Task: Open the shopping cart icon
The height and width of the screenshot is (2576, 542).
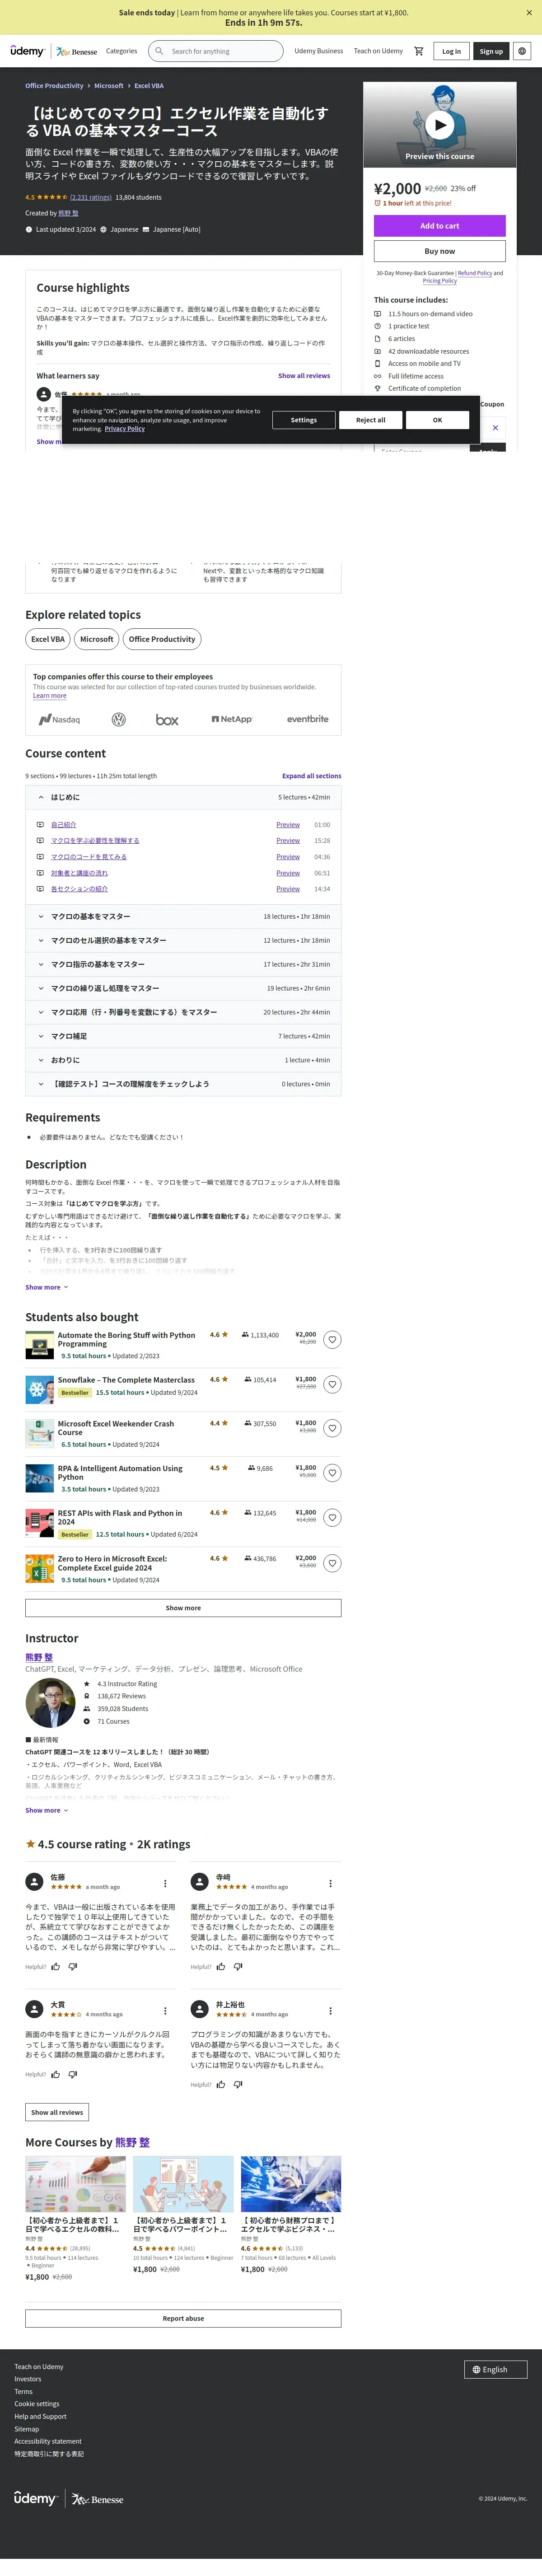Action: point(419,51)
